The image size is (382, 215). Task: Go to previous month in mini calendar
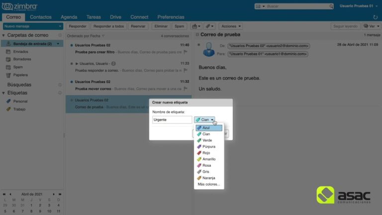coord(10,194)
